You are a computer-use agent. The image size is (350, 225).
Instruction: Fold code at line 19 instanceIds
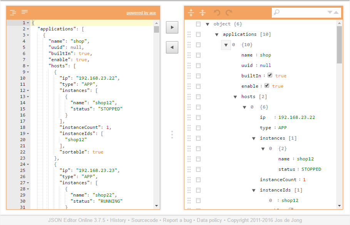click(28, 133)
